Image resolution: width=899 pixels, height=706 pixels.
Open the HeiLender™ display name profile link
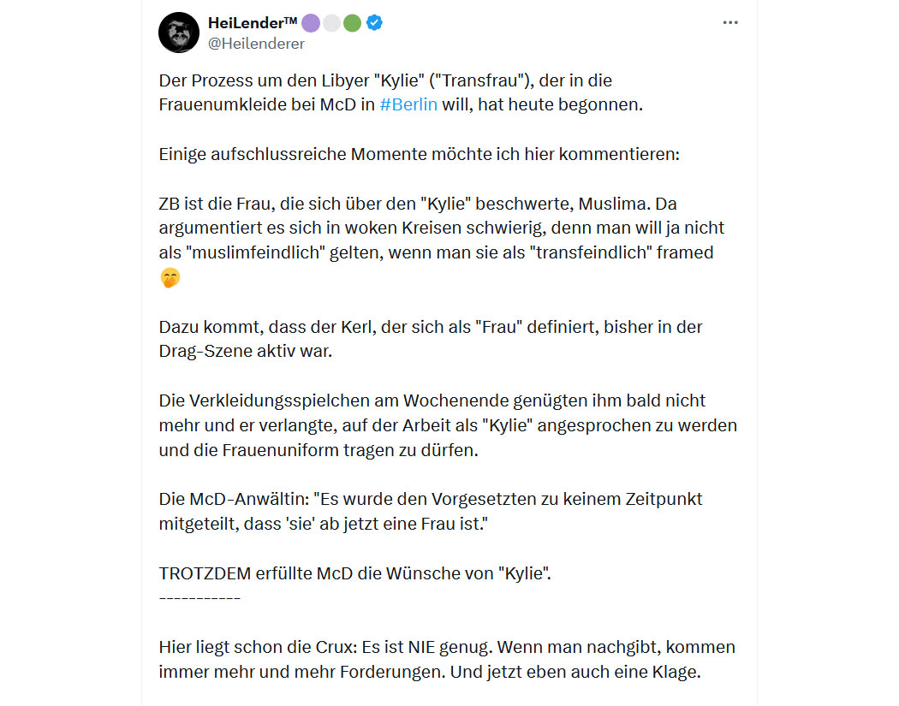(253, 23)
